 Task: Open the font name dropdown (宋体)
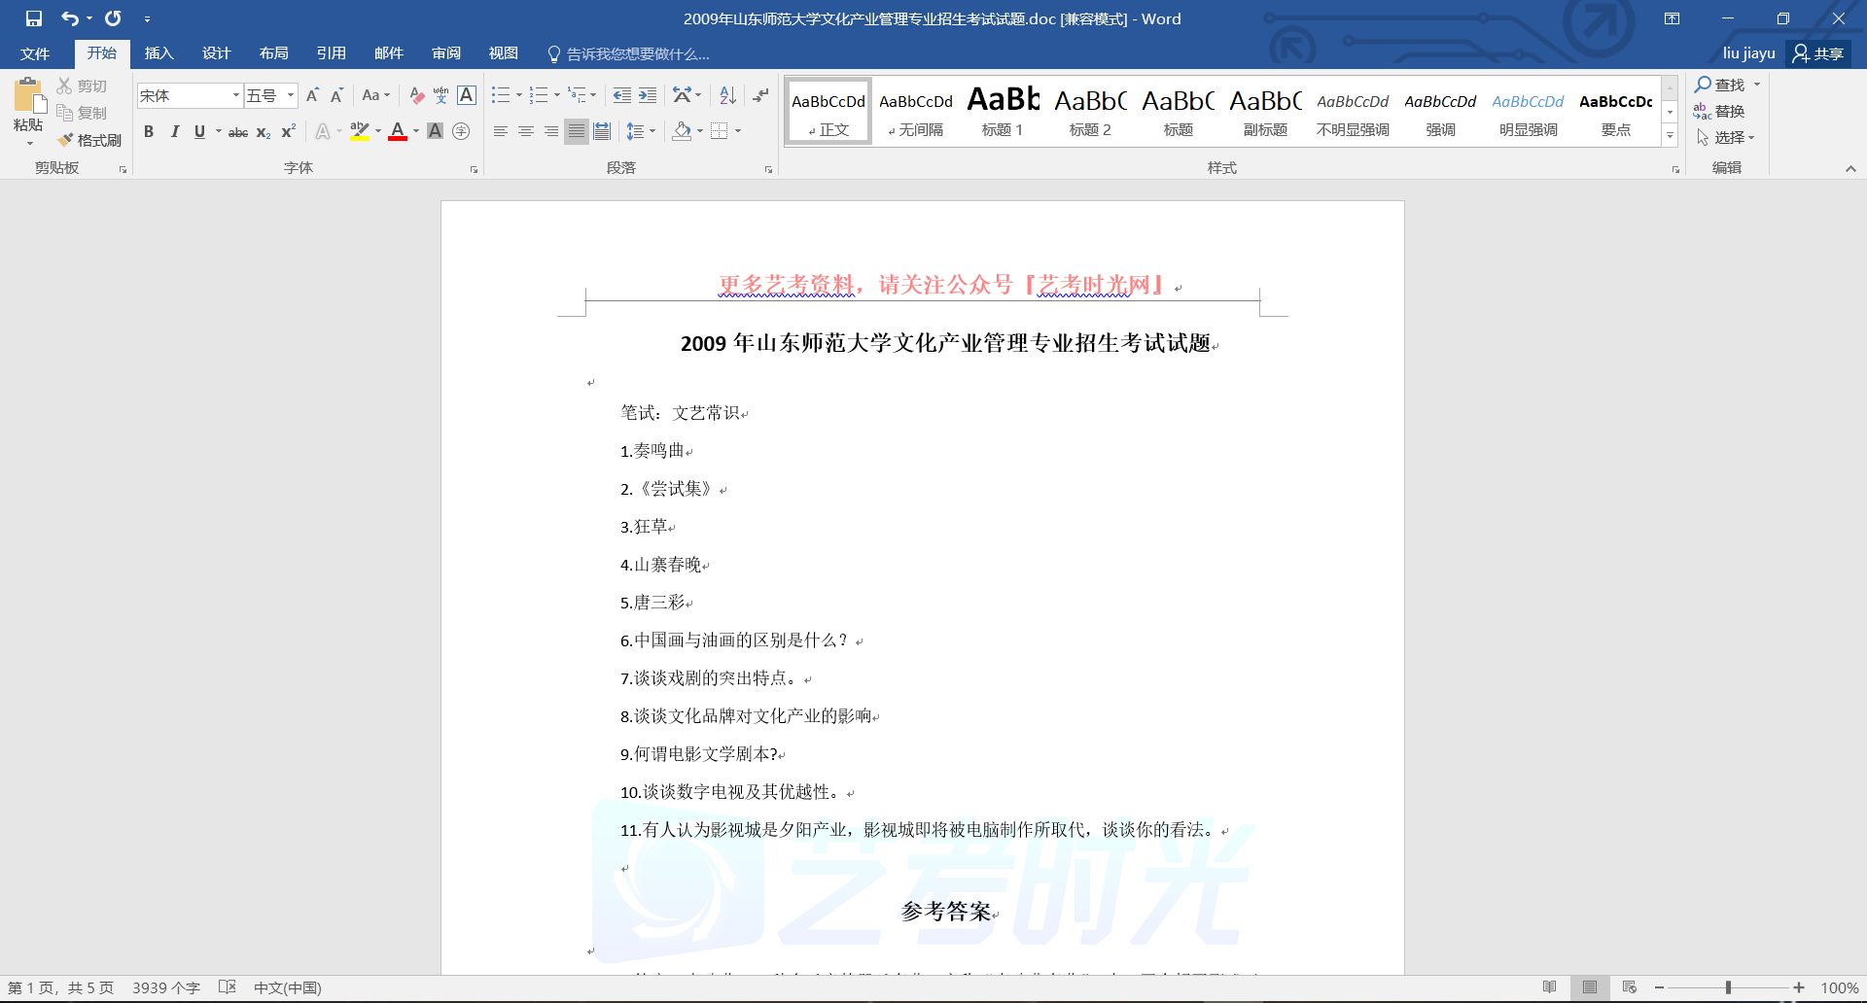point(235,95)
